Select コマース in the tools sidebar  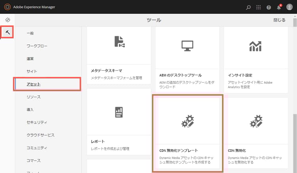click(x=34, y=160)
